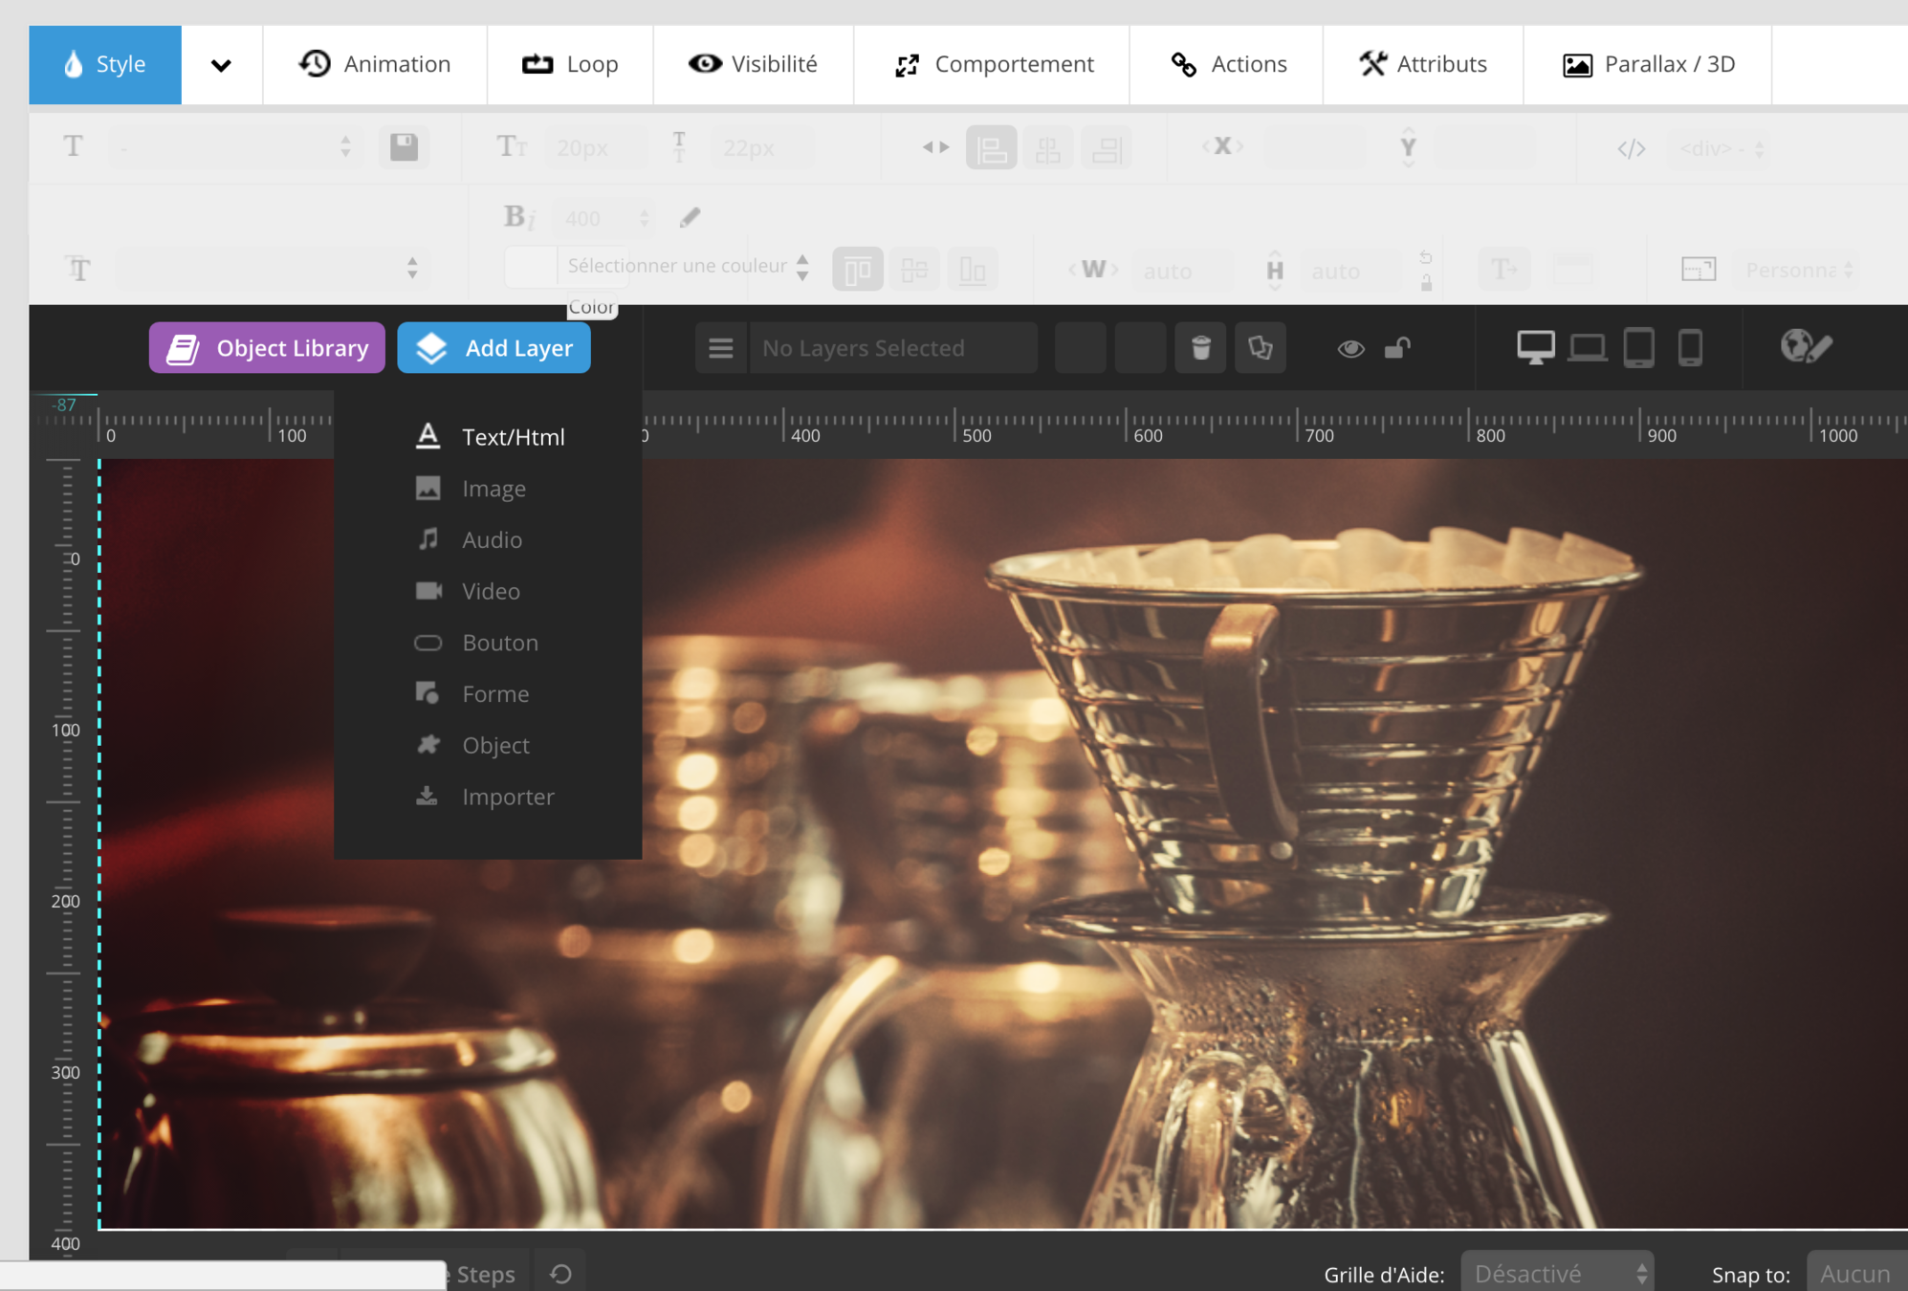Select the laptop device preview icon
Image resolution: width=1908 pixels, height=1291 pixels.
click(x=1587, y=347)
